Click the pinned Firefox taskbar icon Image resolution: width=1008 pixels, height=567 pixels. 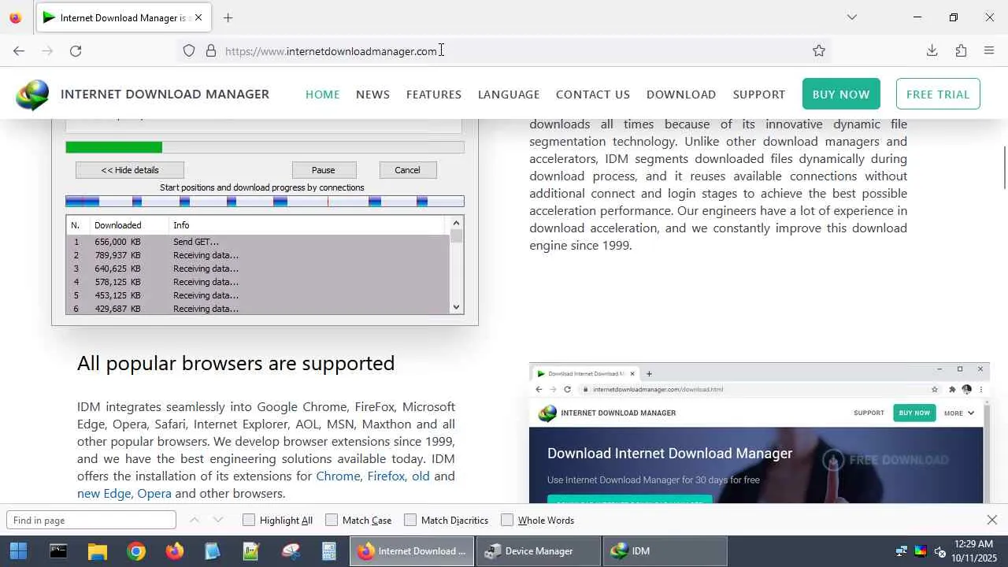pos(174,551)
